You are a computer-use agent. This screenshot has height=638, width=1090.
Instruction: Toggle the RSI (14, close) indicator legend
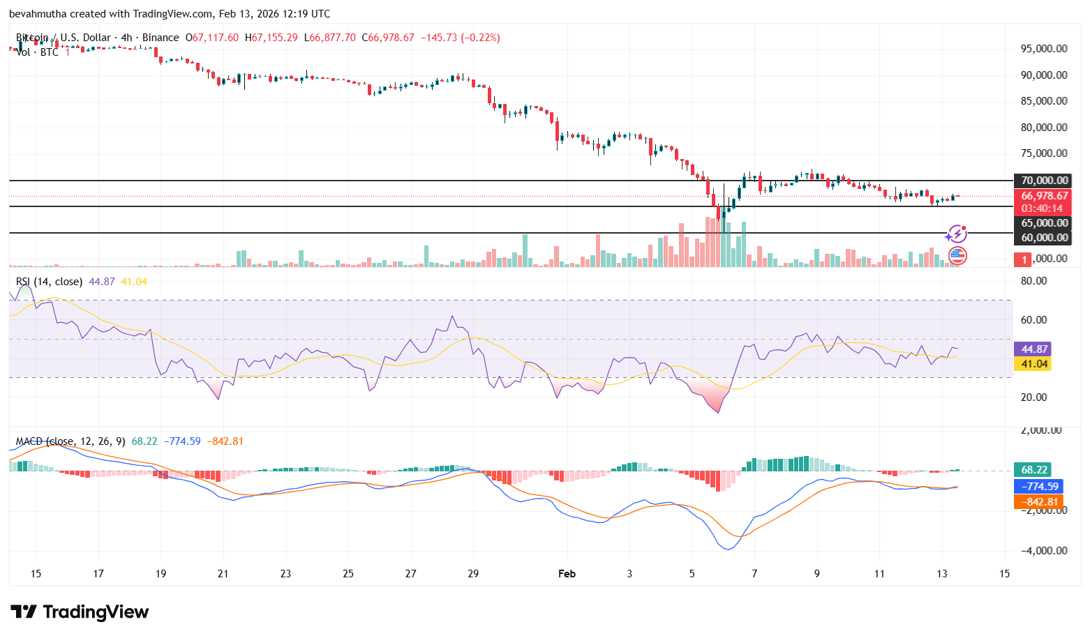pyautogui.click(x=49, y=281)
